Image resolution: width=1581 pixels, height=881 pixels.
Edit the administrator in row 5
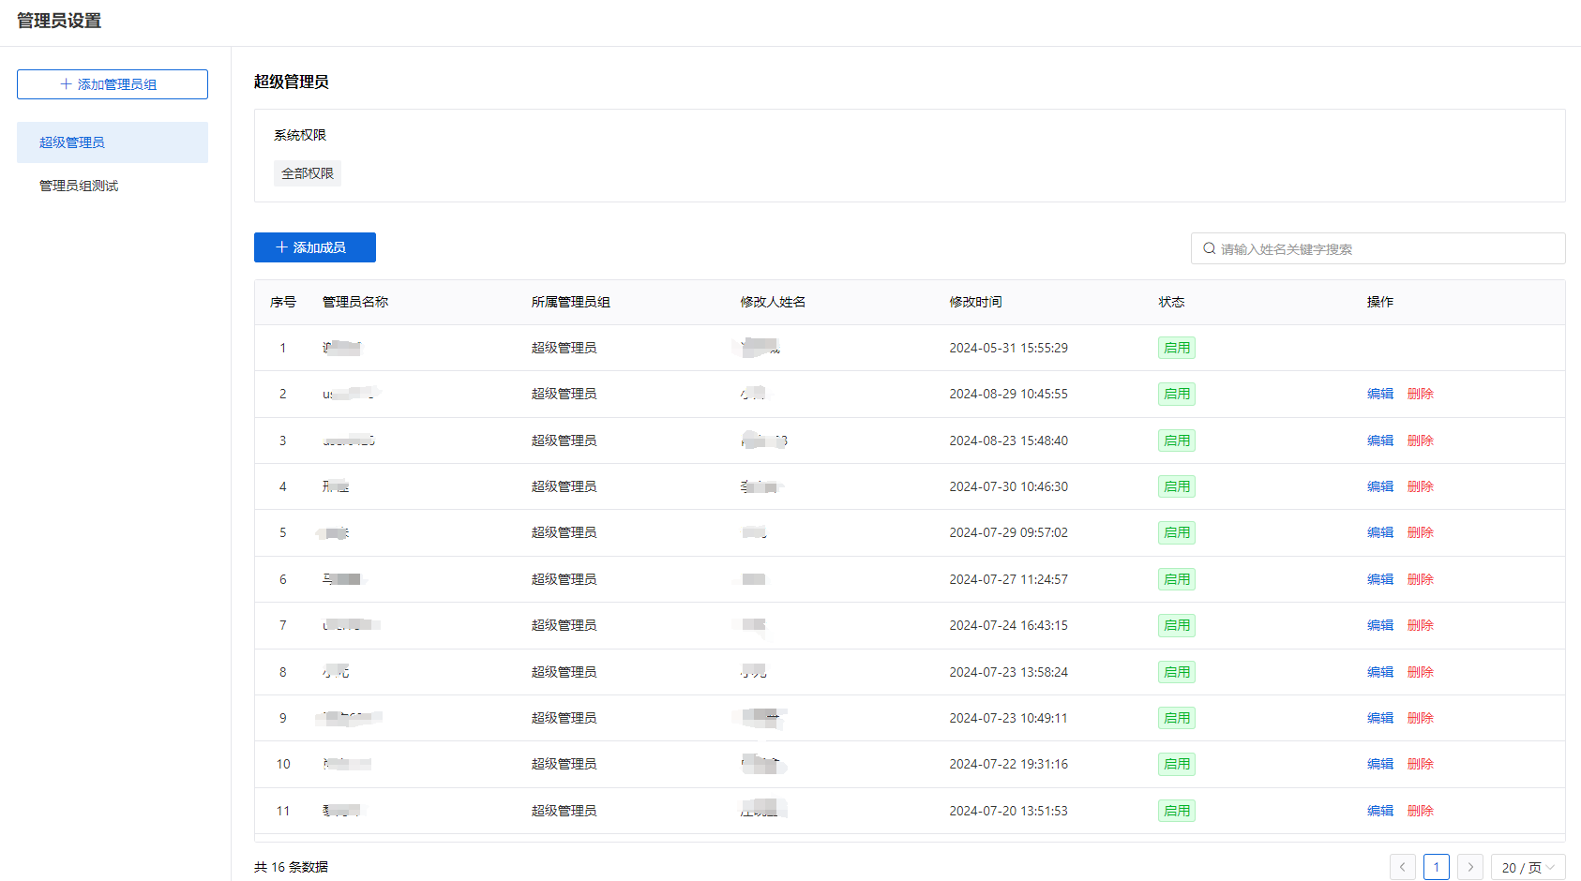tap(1379, 532)
